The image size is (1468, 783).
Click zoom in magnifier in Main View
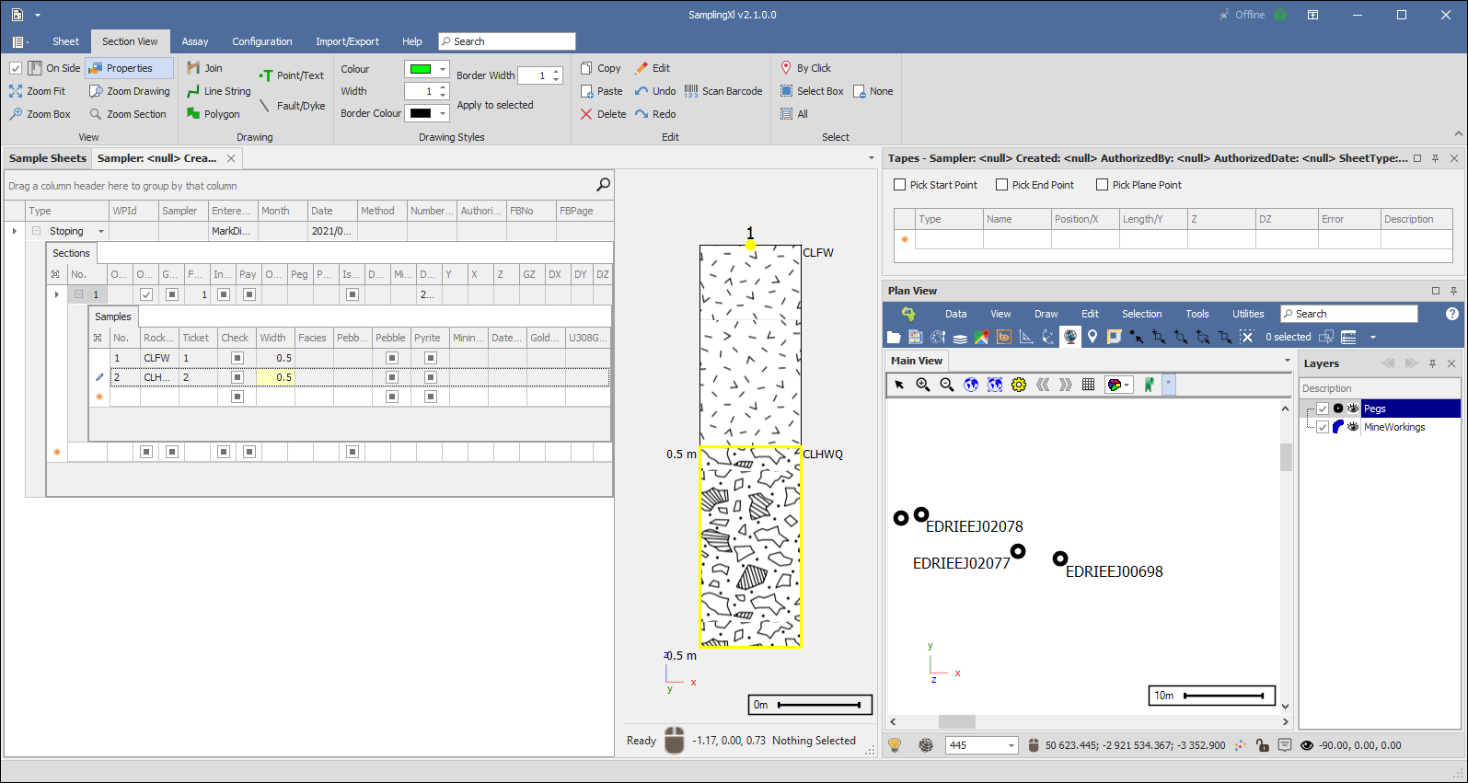tap(922, 385)
